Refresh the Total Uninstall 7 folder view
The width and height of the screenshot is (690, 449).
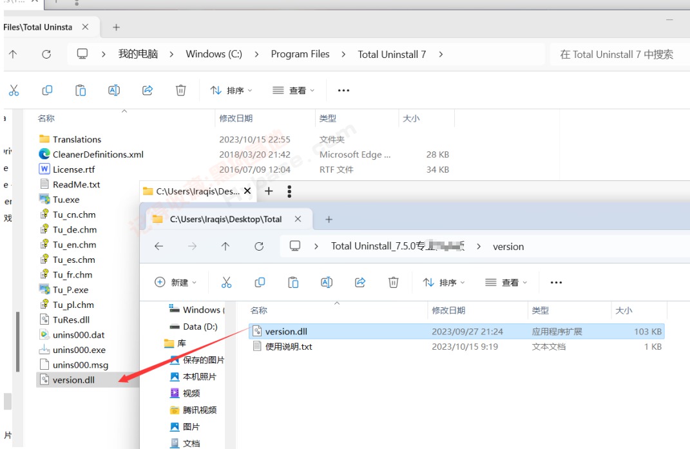(46, 54)
